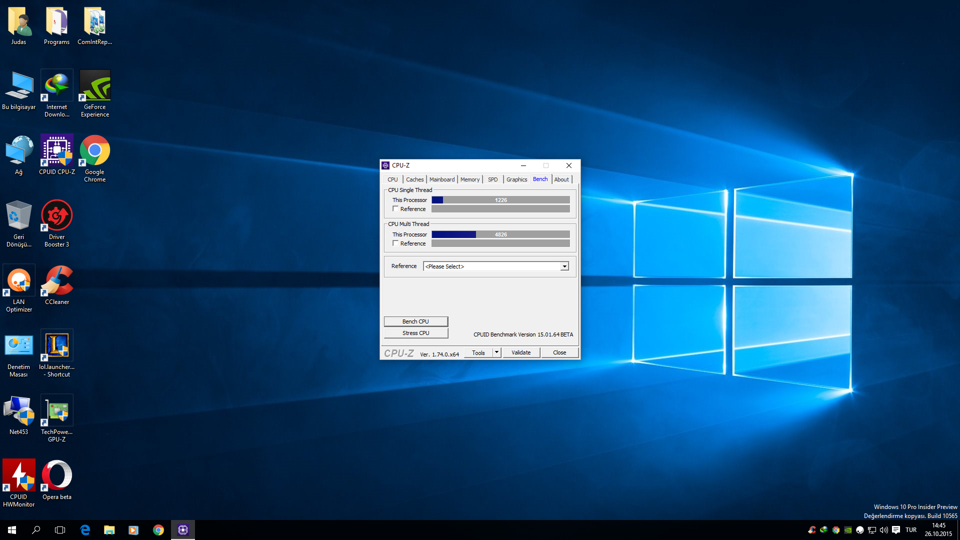Open Task View from the taskbar

[x=60, y=530]
